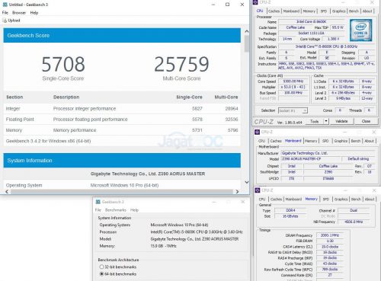Click the vertical scrollbar down arrow
Image resolution: width=381 pixels, height=281 pixels.
(x=246, y=182)
